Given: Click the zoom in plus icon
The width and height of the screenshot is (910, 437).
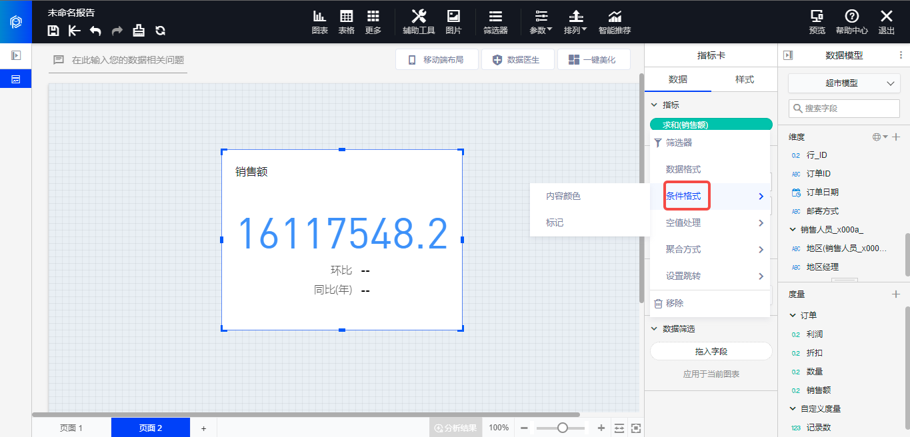Looking at the screenshot, I should [x=601, y=428].
